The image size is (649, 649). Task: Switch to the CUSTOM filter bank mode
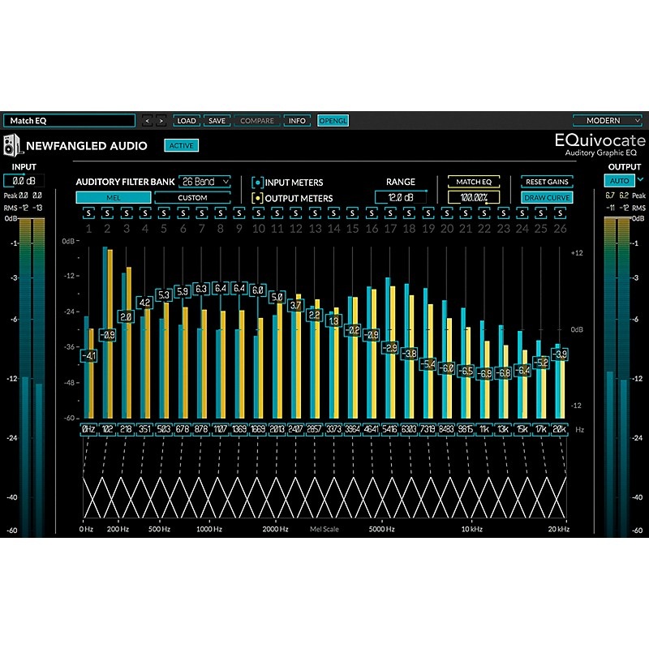pyautogui.click(x=192, y=197)
